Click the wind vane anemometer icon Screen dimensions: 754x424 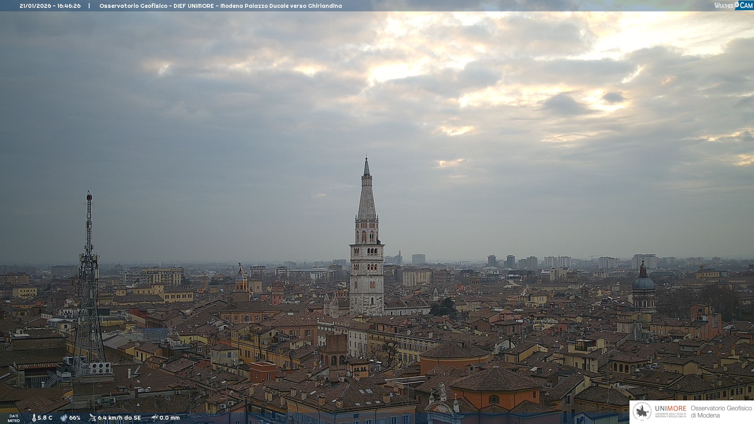[92, 418]
